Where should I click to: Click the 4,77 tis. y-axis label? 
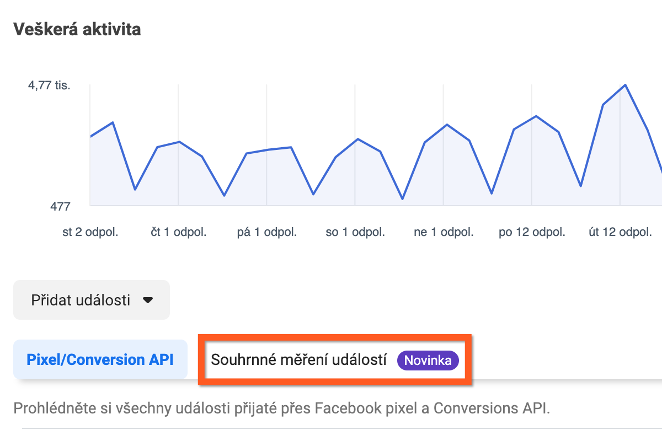tap(49, 86)
